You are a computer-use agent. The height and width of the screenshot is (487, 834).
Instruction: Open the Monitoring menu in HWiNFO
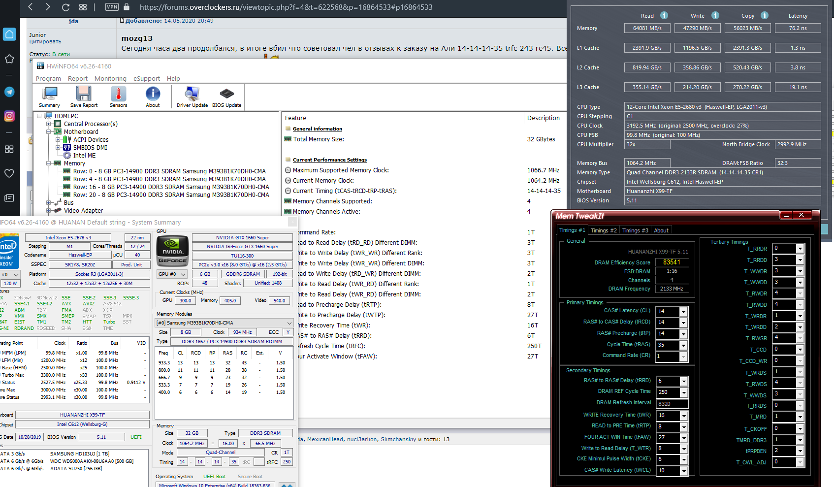(110, 79)
